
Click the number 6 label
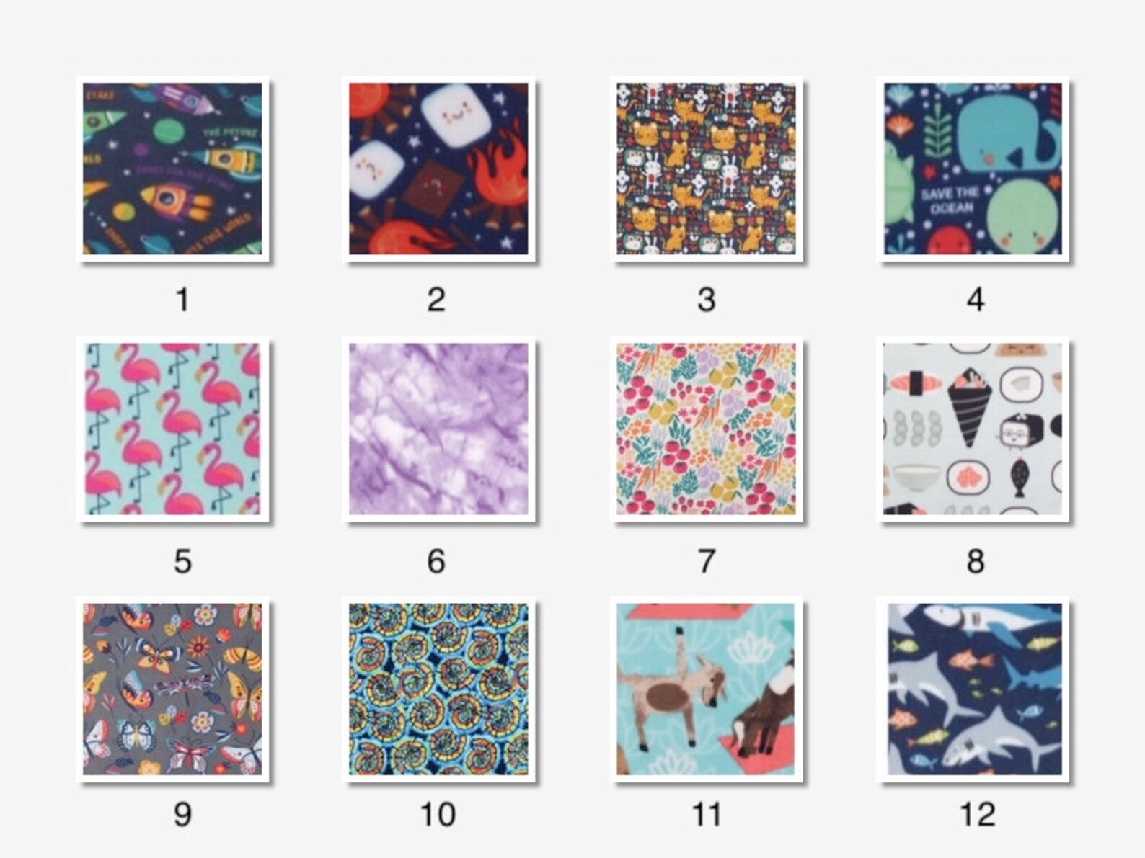[436, 560]
